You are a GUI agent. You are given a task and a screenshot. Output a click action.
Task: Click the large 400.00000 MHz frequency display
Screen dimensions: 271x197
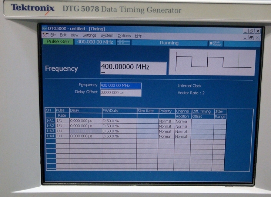[x=133, y=68]
